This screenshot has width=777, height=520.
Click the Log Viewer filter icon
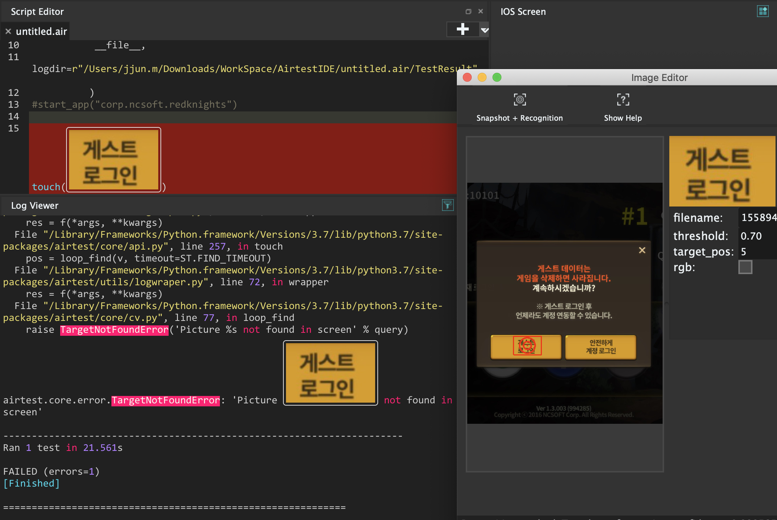[448, 205]
